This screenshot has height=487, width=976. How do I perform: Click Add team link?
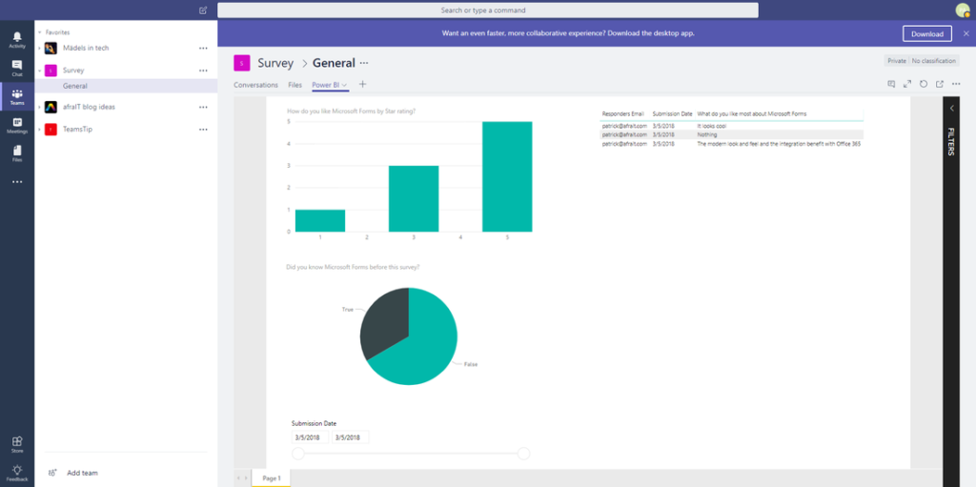pos(82,473)
